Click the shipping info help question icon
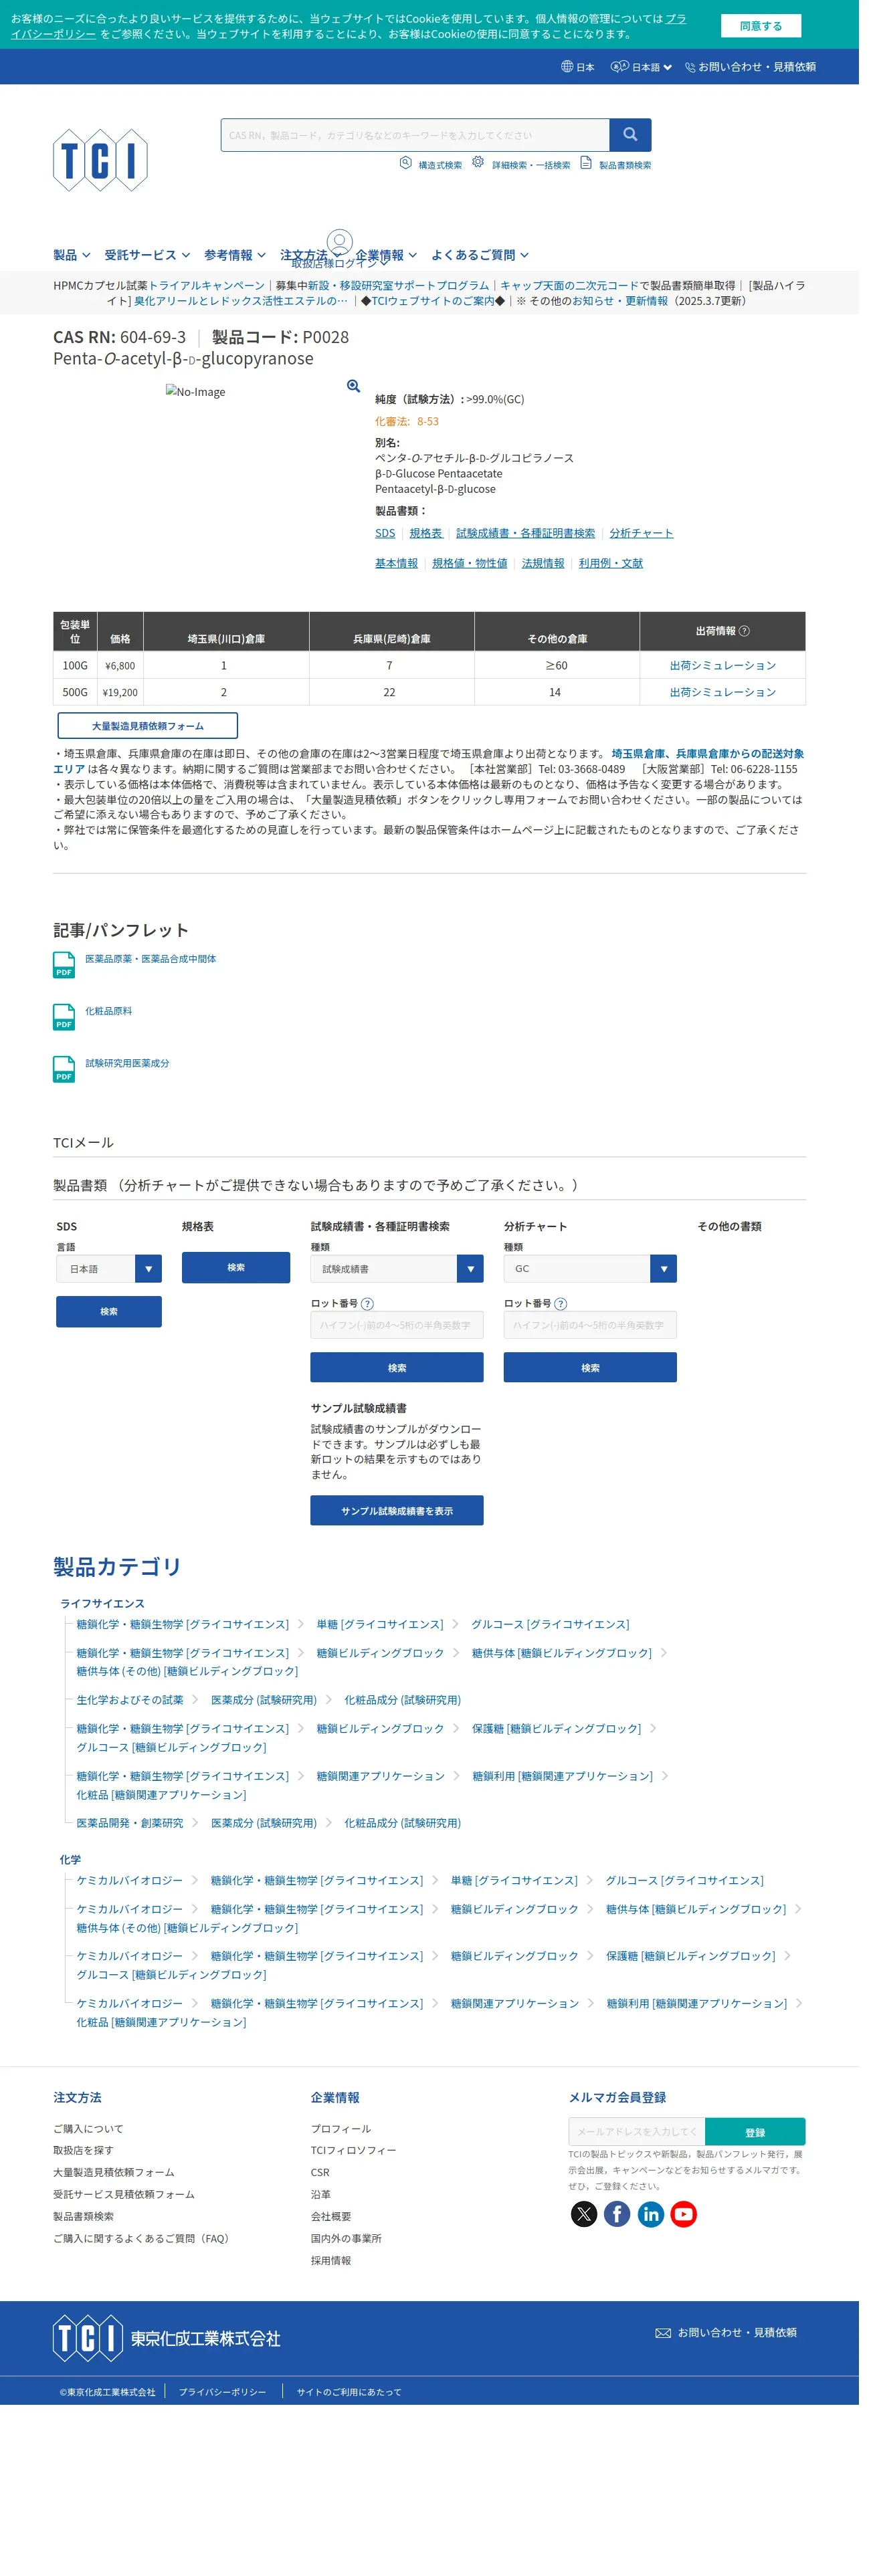 (744, 631)
